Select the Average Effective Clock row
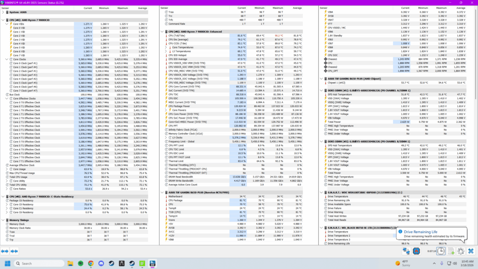Image resolution: width=478 pixels, height=269 pixels. coord(74,165)
